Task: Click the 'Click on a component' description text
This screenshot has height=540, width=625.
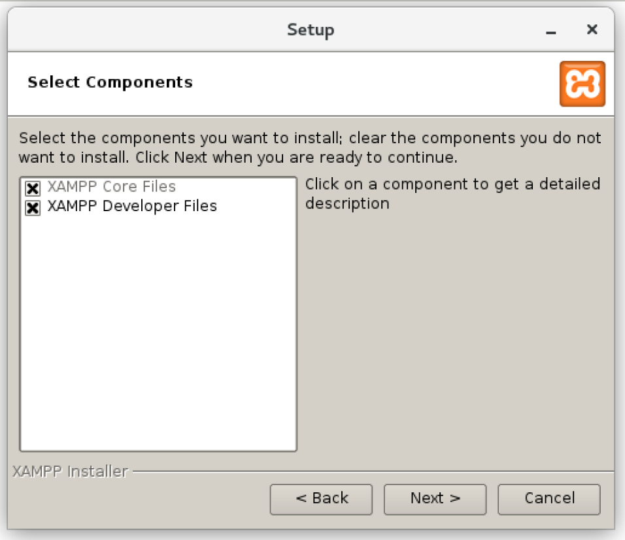Action: pos(453,194)
